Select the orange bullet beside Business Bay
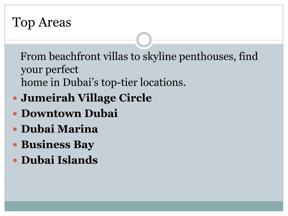The height and width of the screenshot is (216, 288). click(x=15, y=145)
